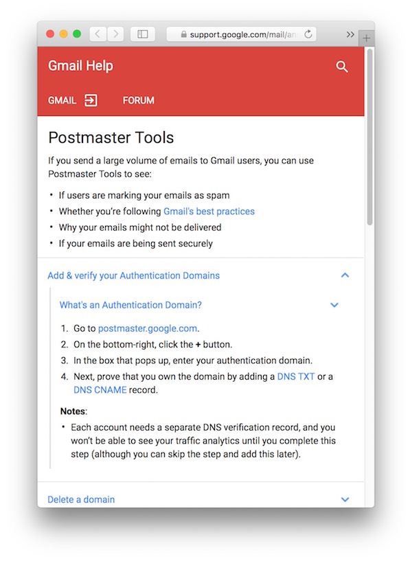Image resolution: width=412 pixels, height=561 pixels.
Task: Open the FORUM header tab
Action: pyautogui.click(x=139, y=100)
